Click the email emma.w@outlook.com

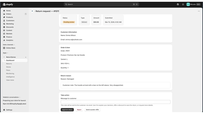pos(74,40)
